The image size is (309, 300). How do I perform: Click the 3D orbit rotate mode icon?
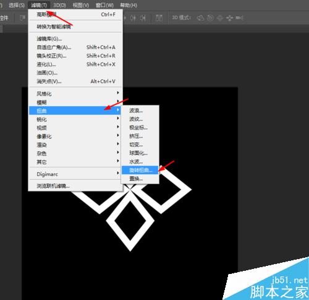pyautogui.click(x=200, y=18)
